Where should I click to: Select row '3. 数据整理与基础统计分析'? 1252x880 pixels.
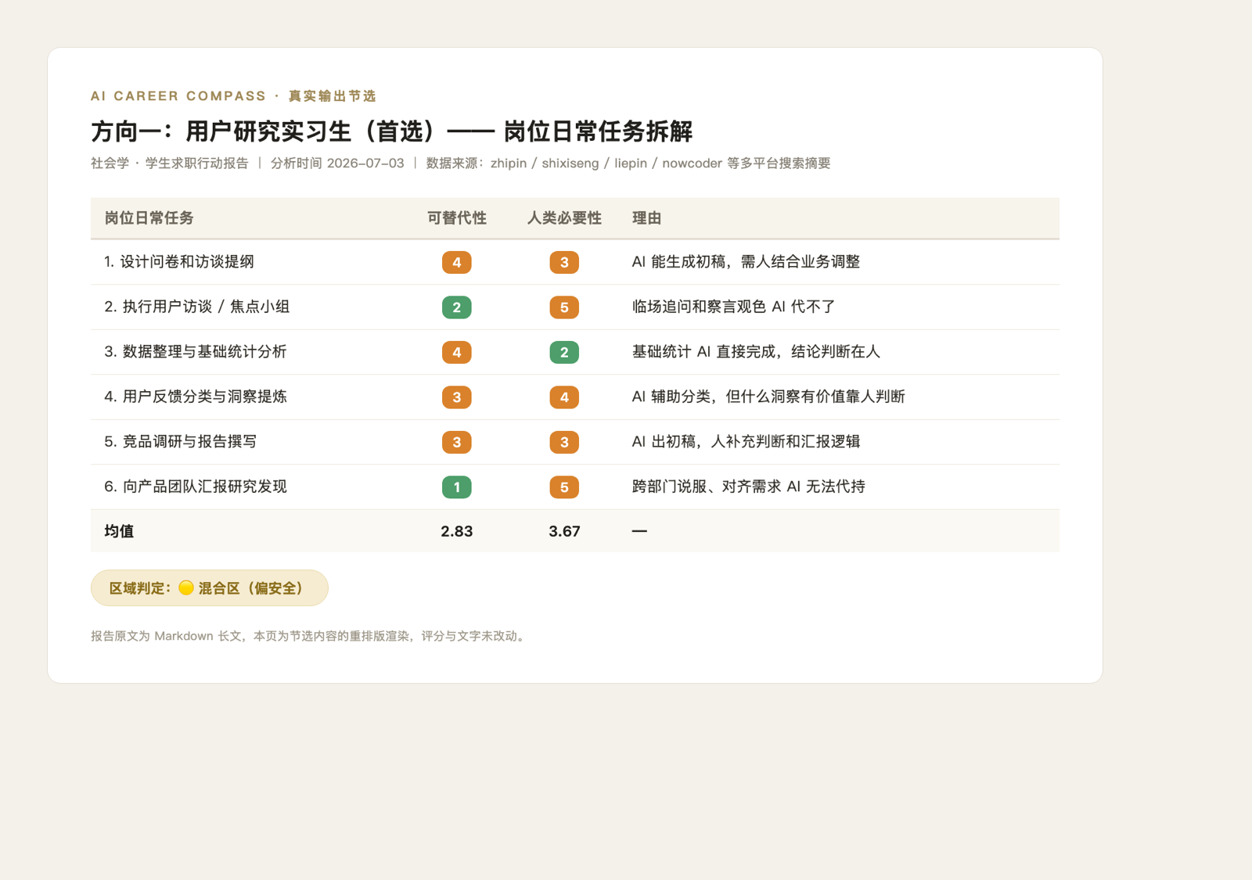tap(575, 352)
